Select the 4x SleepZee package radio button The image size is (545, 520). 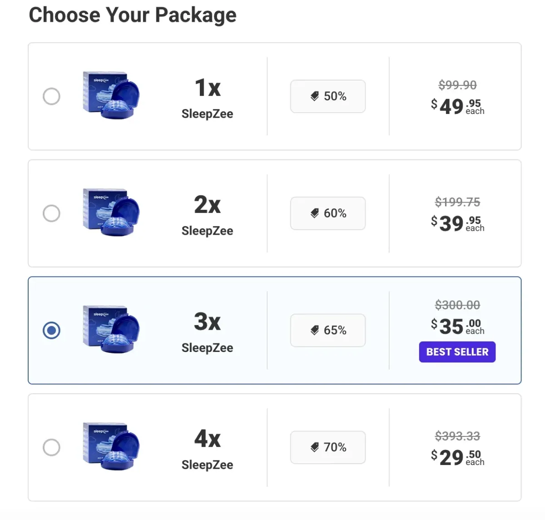[x=51, y=447]
